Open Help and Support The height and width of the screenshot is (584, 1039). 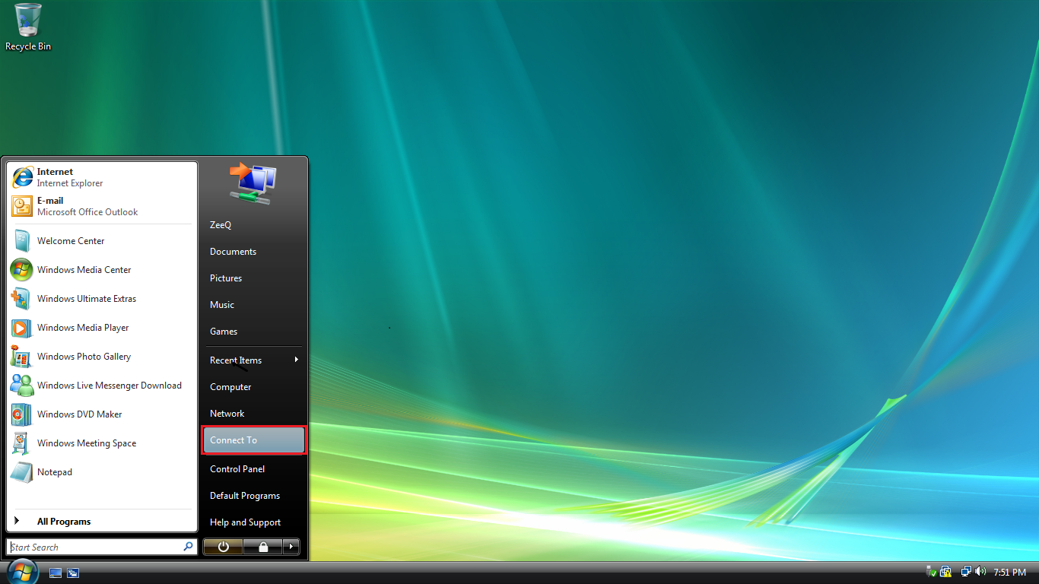(254, 522)
